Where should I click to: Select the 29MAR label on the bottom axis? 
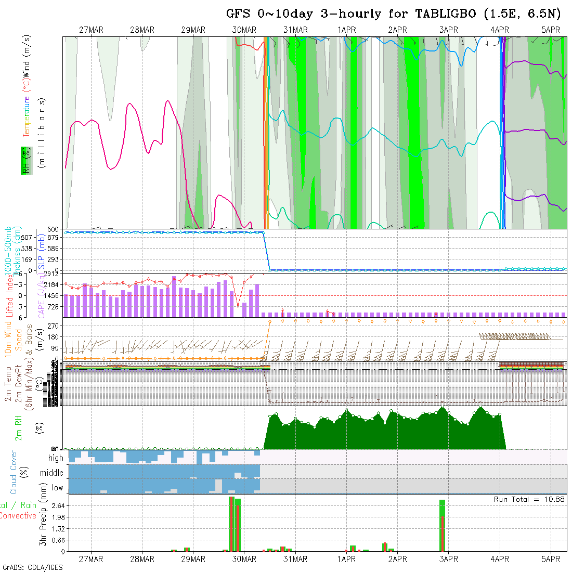[193, 559]
